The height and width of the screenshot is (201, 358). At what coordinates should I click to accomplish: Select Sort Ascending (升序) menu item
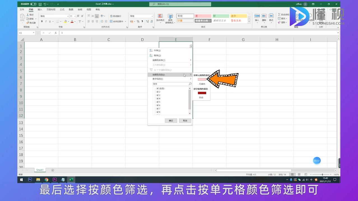170,50
